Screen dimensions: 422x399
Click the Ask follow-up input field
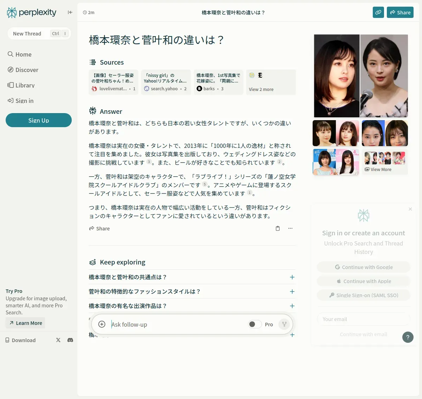(178, 324)
